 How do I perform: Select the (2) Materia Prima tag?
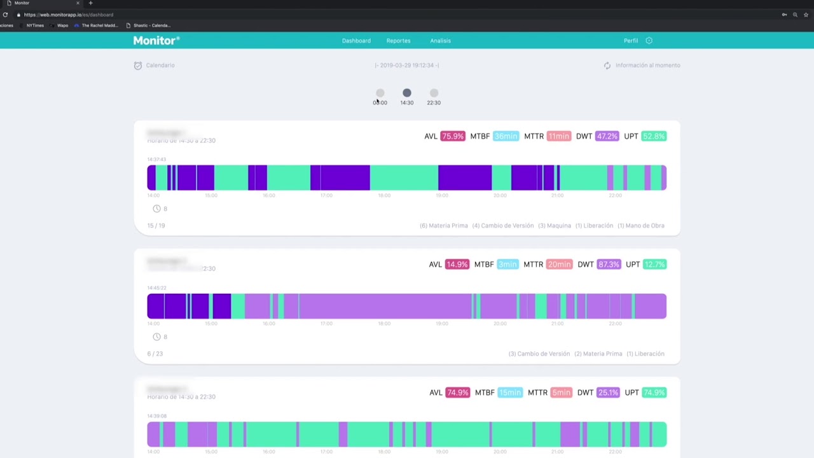(x=598, y=354)
